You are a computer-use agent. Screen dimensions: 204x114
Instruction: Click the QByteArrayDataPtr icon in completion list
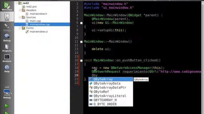pos(91,87)
